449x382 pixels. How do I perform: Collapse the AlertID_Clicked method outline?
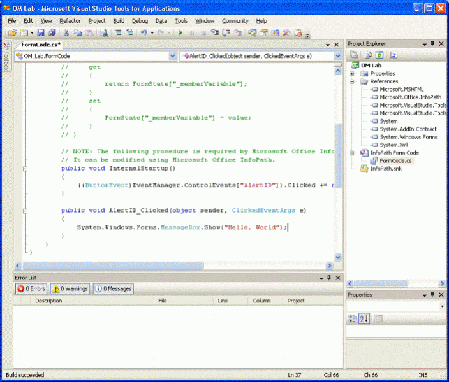click(26, 211)
